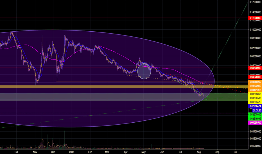
Task: Click the red 0.04020000 price label
Action: [255, 77]
